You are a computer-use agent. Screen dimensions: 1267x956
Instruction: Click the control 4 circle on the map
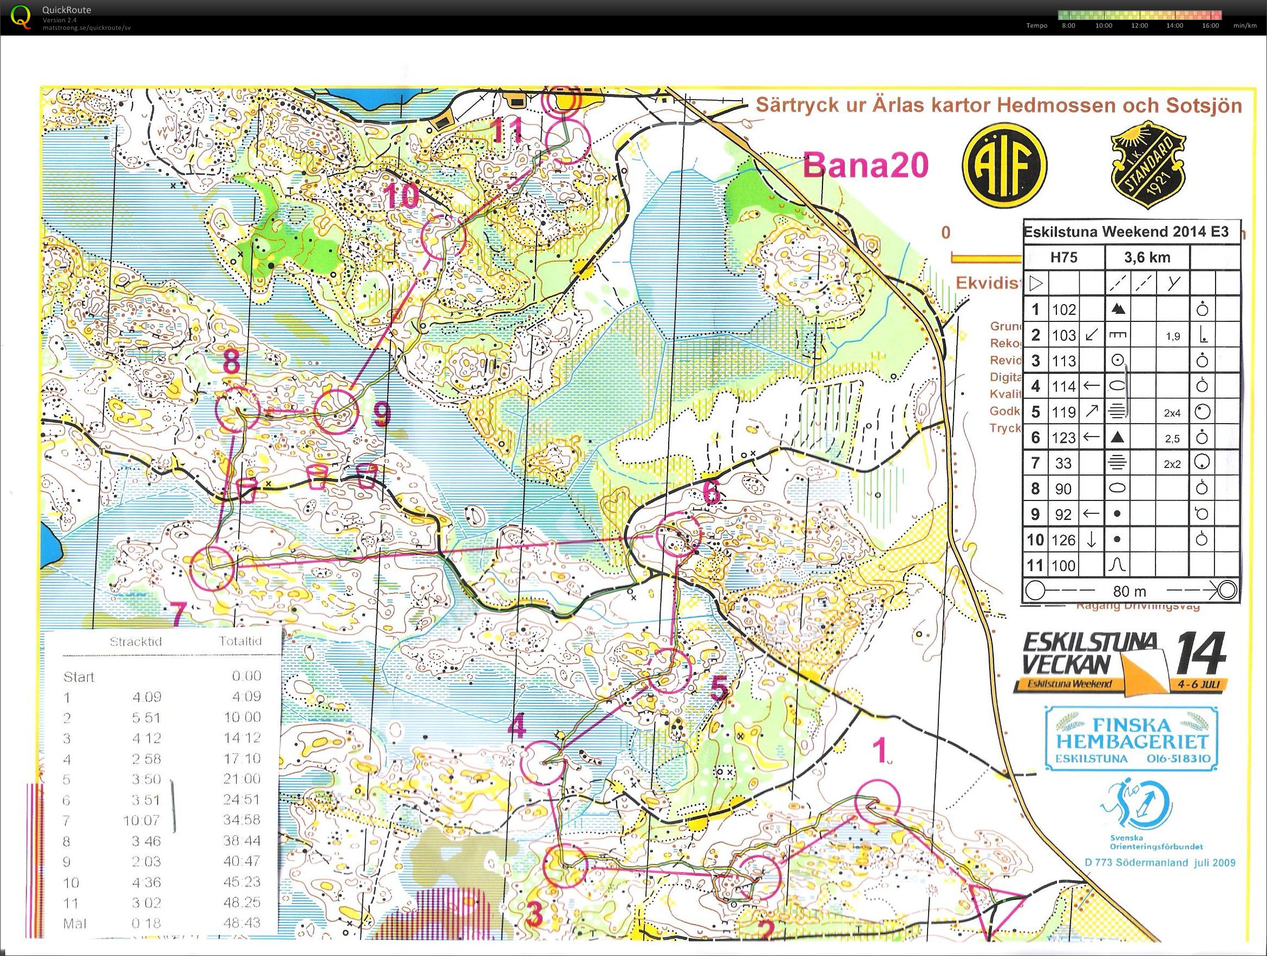[x=544, y=762]
